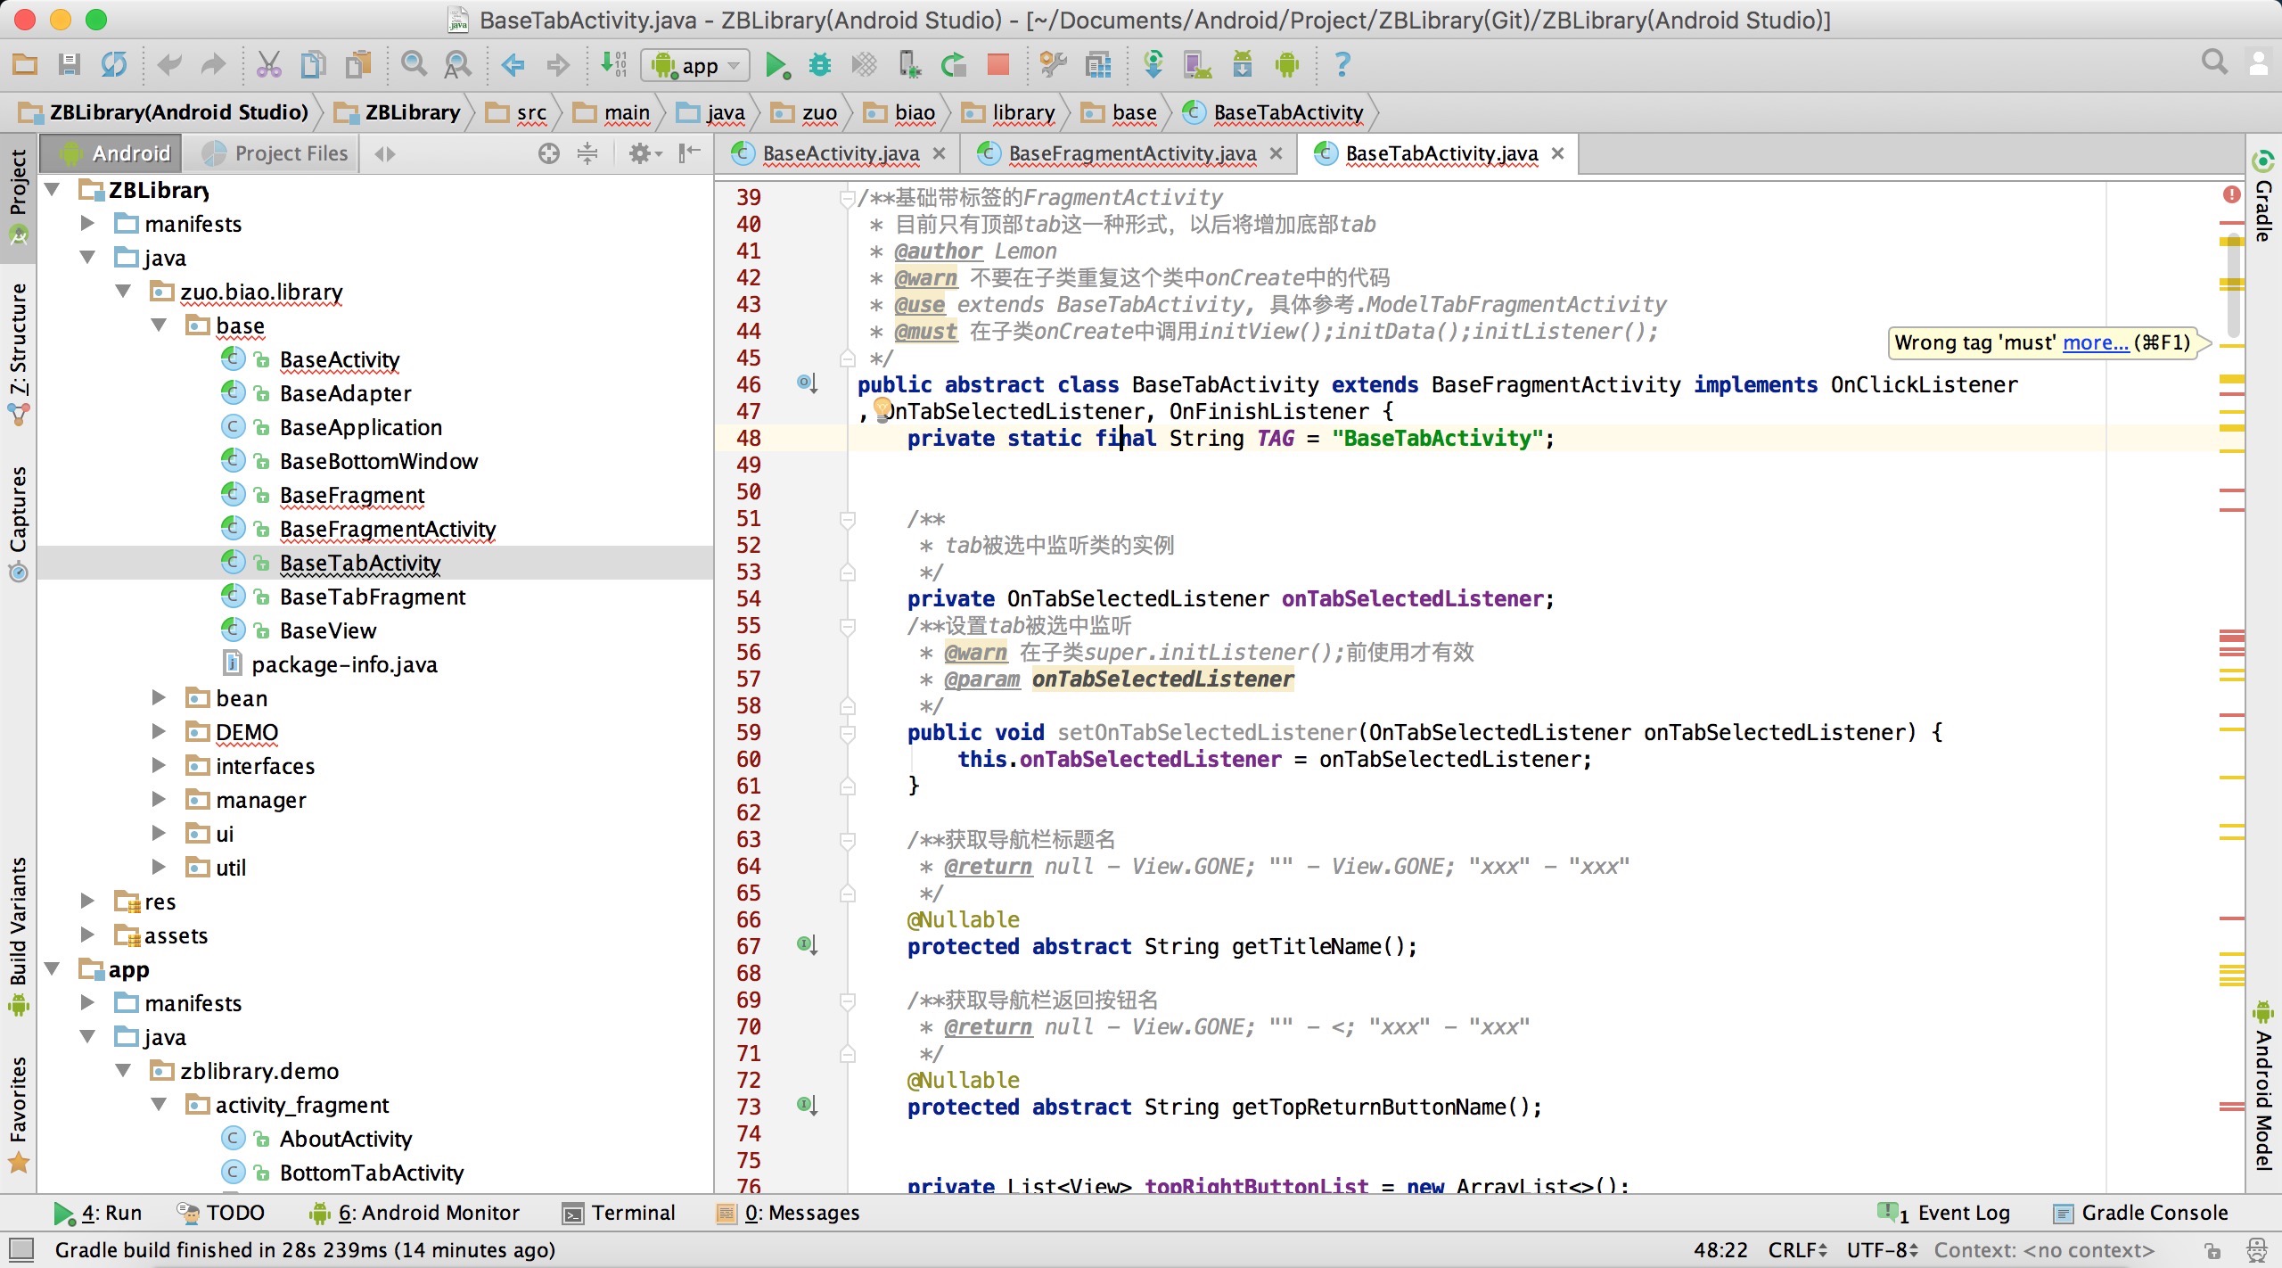Image resolution: width=2282 pixels, height=1268 pixels.
Task: Click the Debug app bug icon
Action: point(819,65)
